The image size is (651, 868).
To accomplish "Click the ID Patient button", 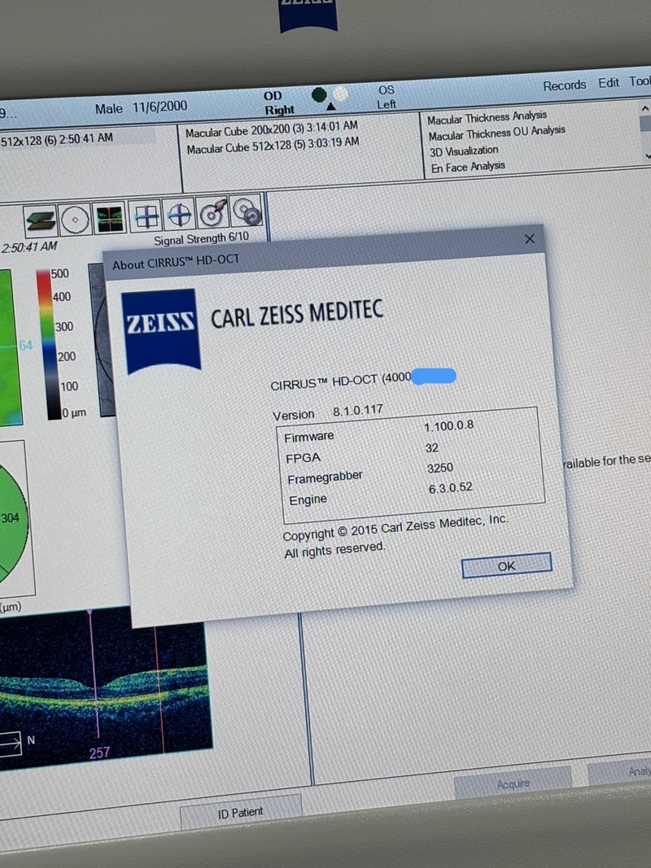I will 240,812.
